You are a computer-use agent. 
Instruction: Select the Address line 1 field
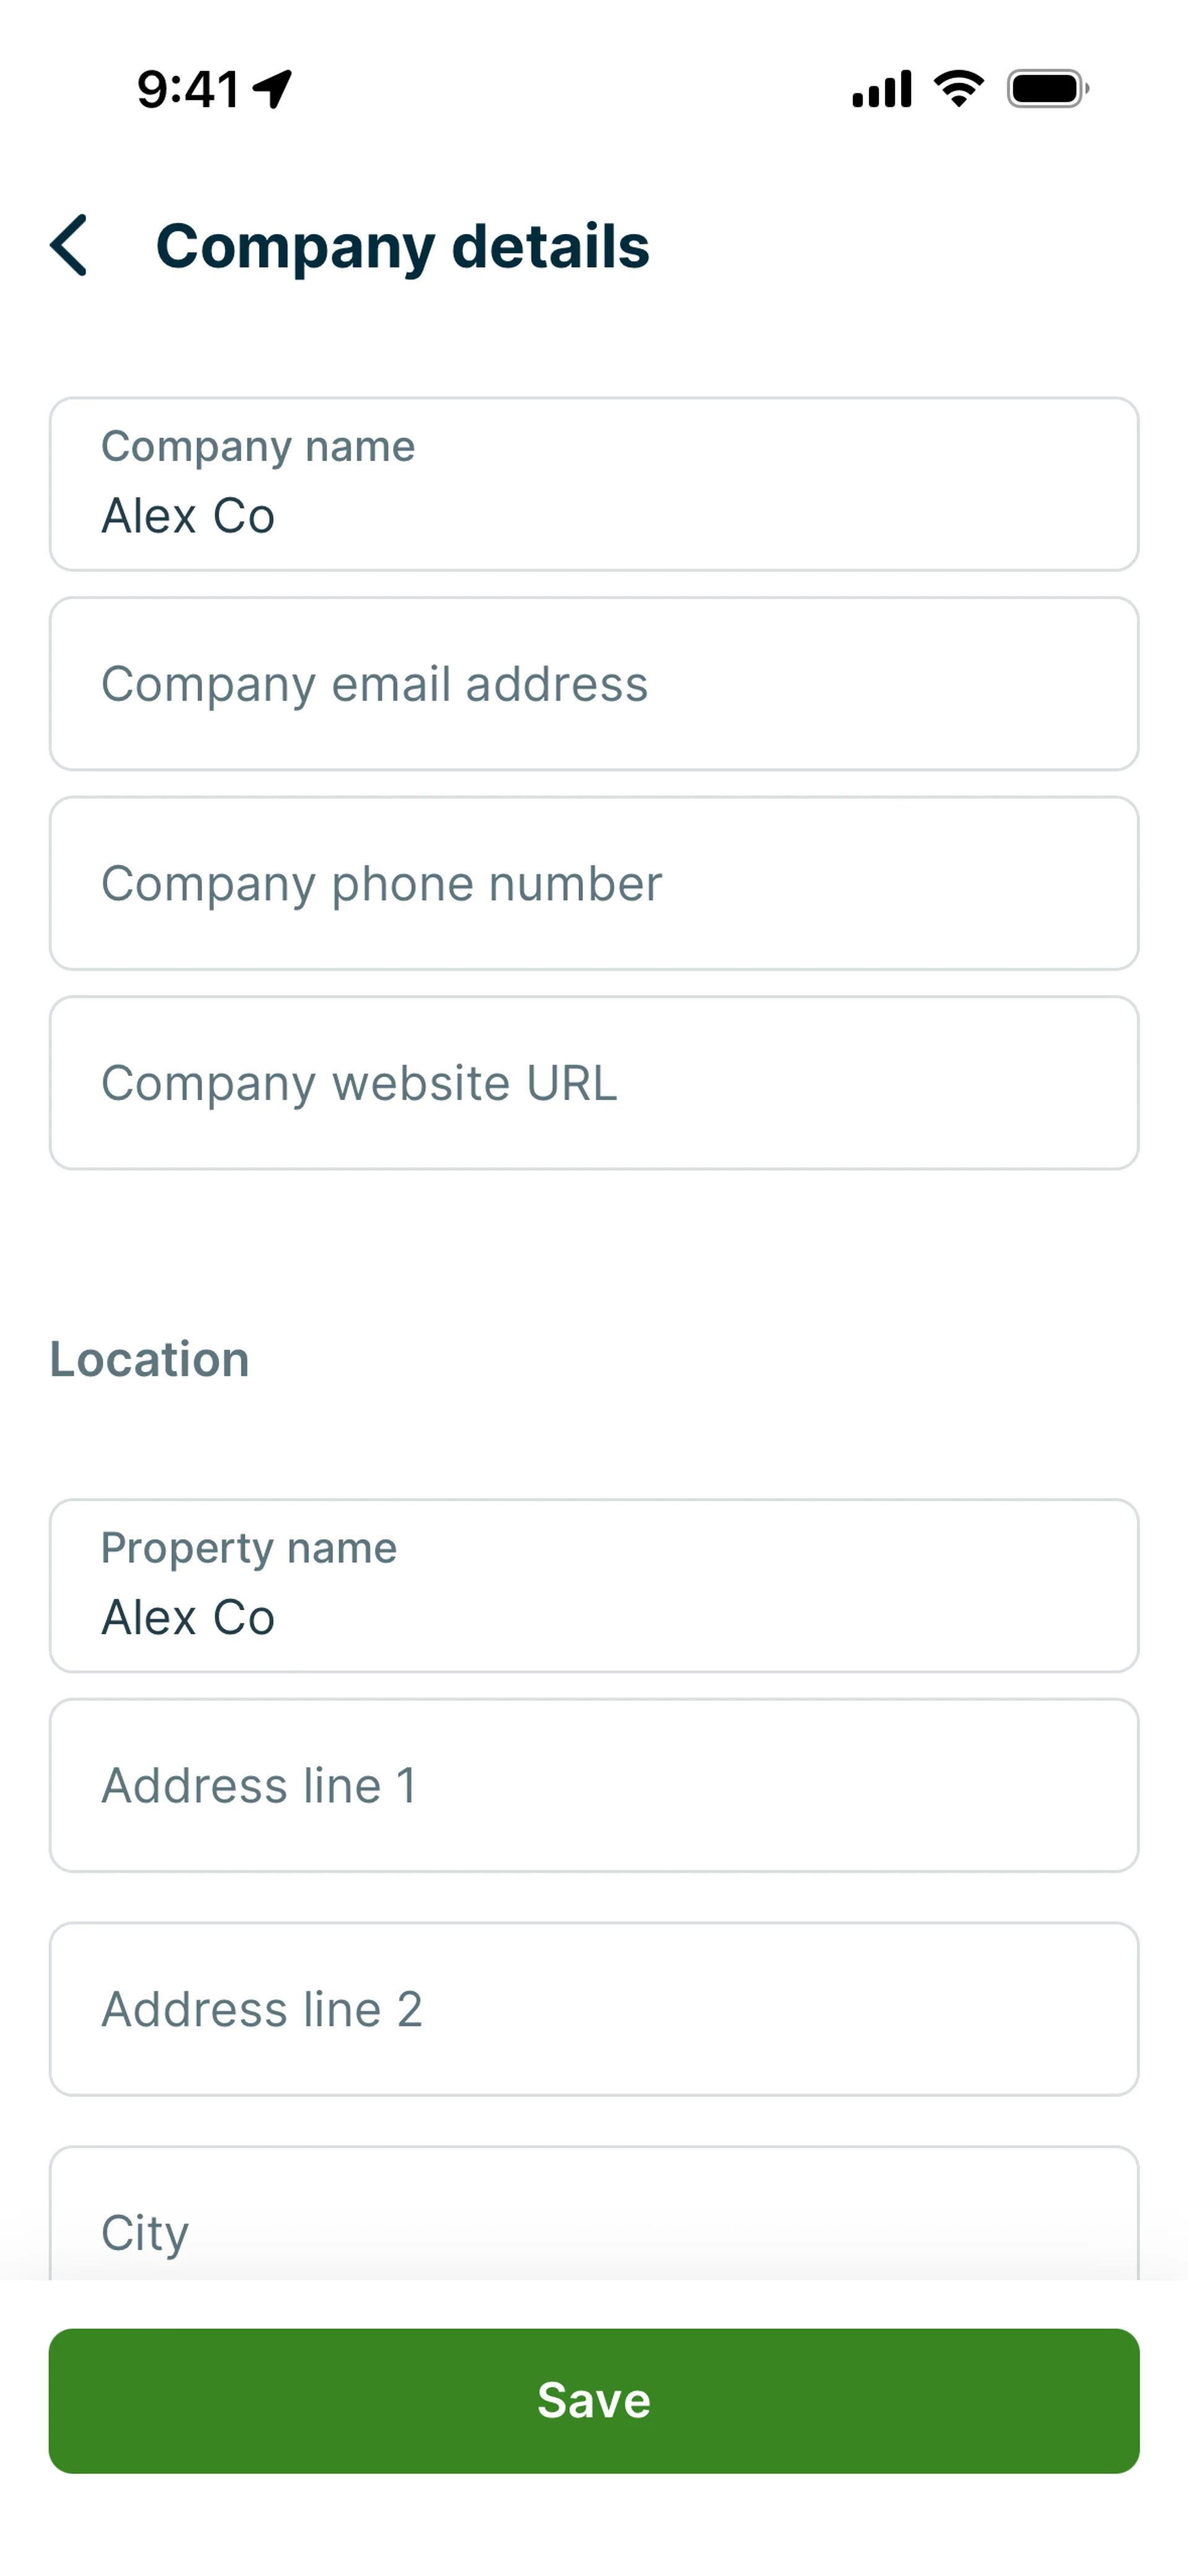click(594, 1785)
